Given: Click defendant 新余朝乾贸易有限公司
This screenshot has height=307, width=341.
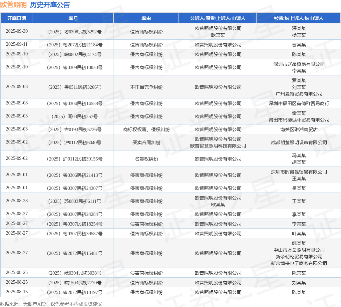Looking at the screenshot, I should tap(299, 257).
